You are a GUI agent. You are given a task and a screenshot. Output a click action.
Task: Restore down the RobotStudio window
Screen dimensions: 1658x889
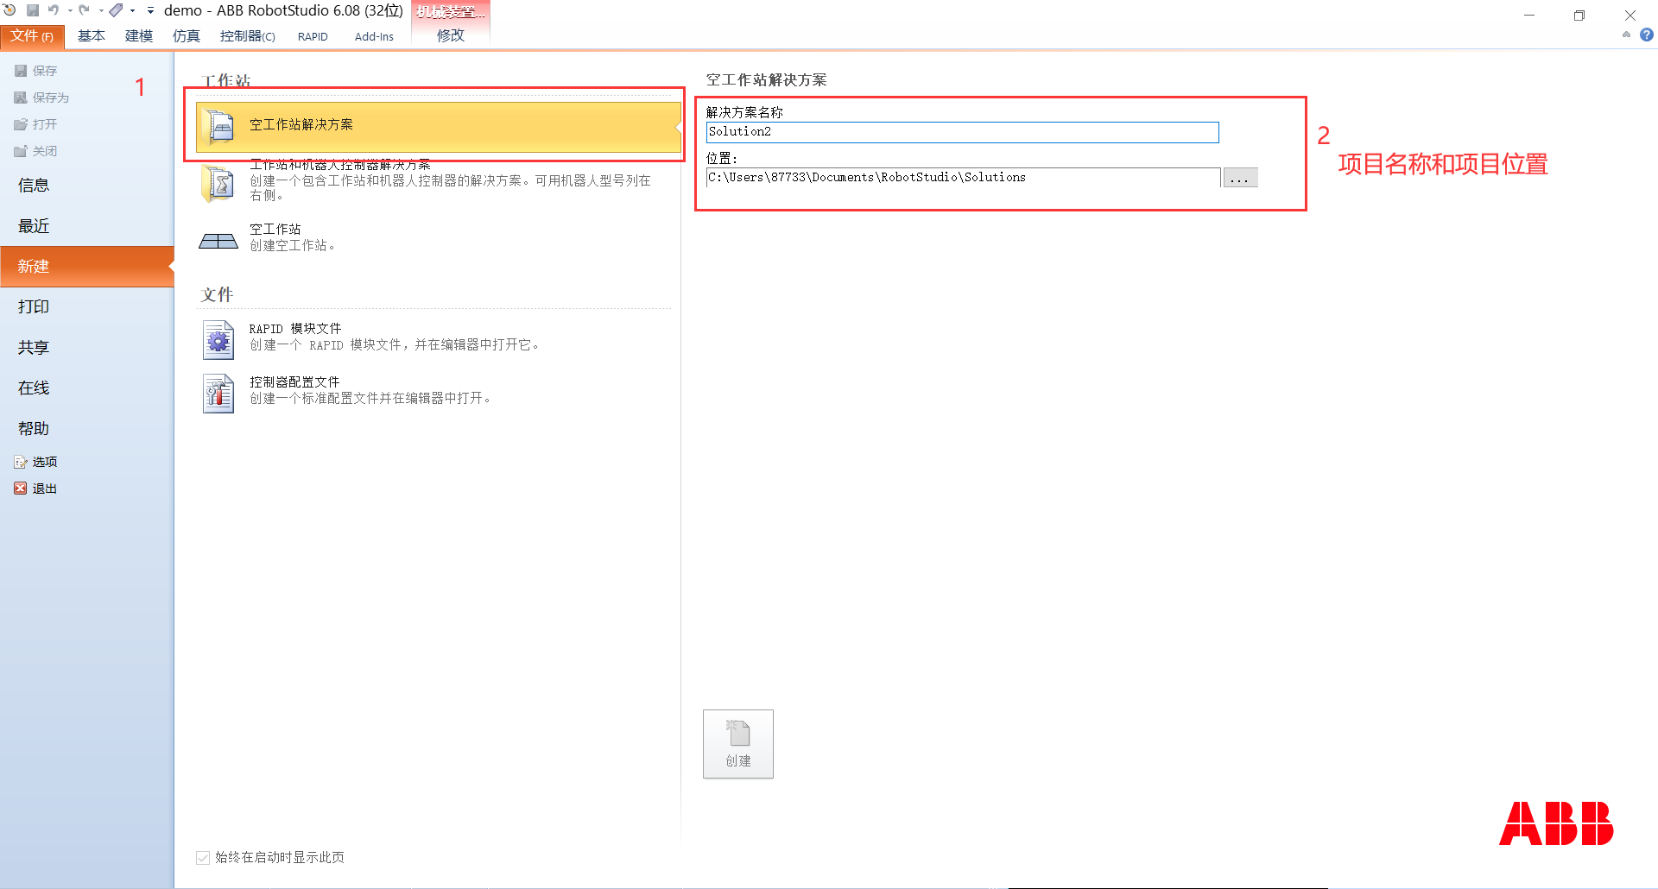1579,15
